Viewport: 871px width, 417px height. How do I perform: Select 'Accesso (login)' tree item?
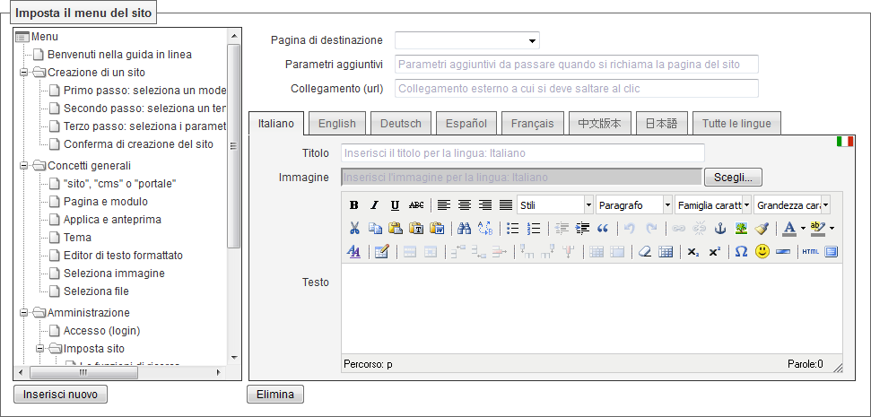(101, 331)
